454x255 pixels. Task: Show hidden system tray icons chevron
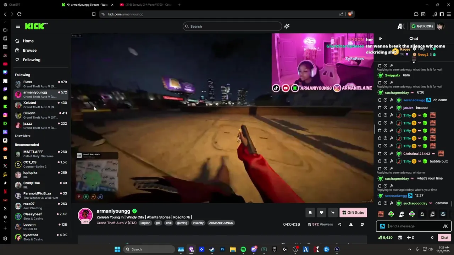410,249
